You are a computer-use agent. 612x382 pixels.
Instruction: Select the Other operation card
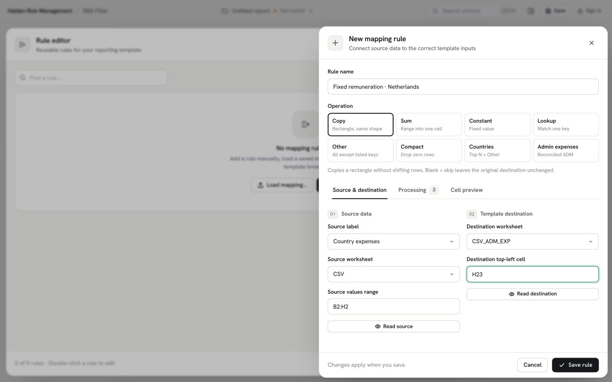coord(360,151)
